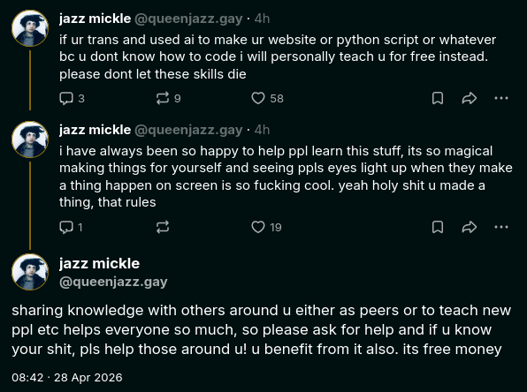
Task: Open @queenjazz.gay handle under main post name
Action: pyautogui.click(x=113, y=282)
